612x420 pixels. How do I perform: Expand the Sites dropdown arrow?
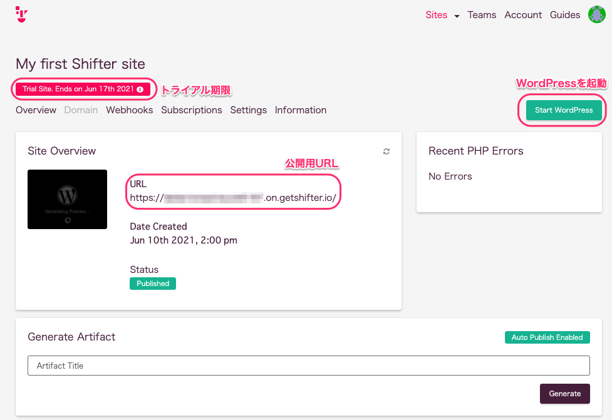point(457,16)
